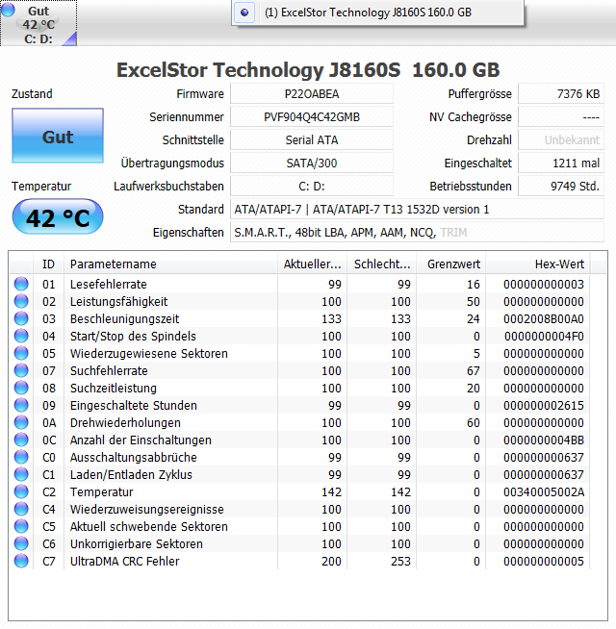Viewport: 616px width, 629px height.
Task: Select the UltraDMA CRC Fehler row
Action: coord(299,561)
